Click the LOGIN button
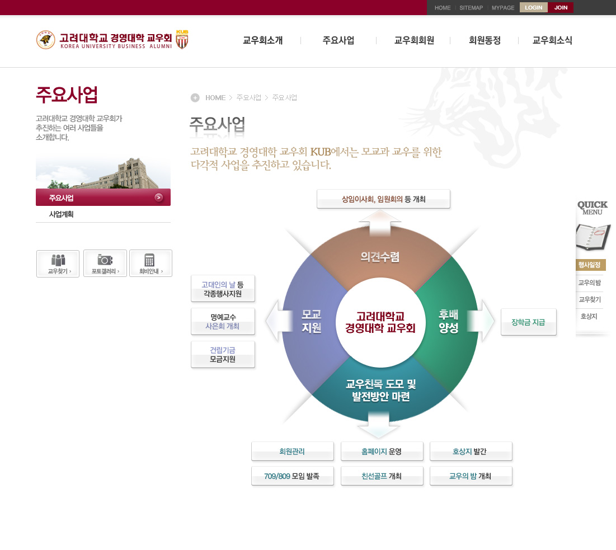The height and width of the screenshot is (550, 616). coord(534,7)
